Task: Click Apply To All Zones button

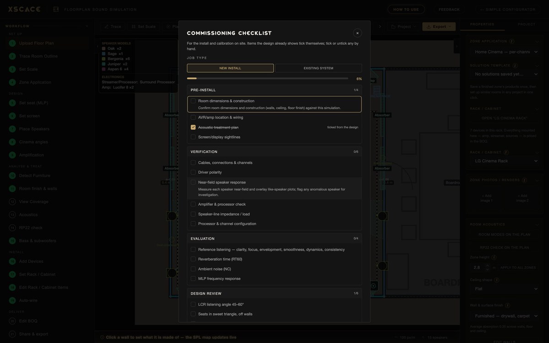Action: click(x=518, y=268)
